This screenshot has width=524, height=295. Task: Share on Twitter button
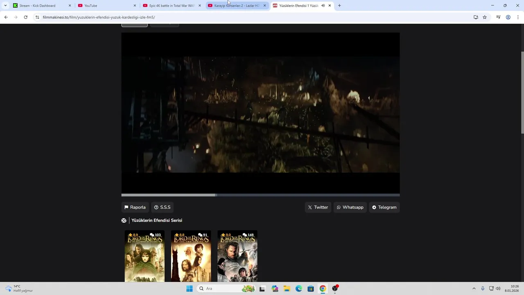click(x=318, y=207)
